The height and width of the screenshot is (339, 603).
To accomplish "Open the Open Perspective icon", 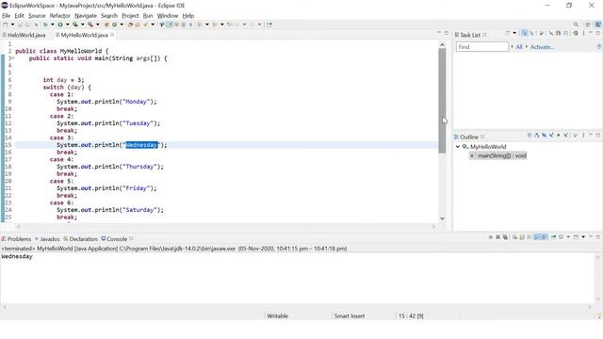I will click(x=588, y=24).
